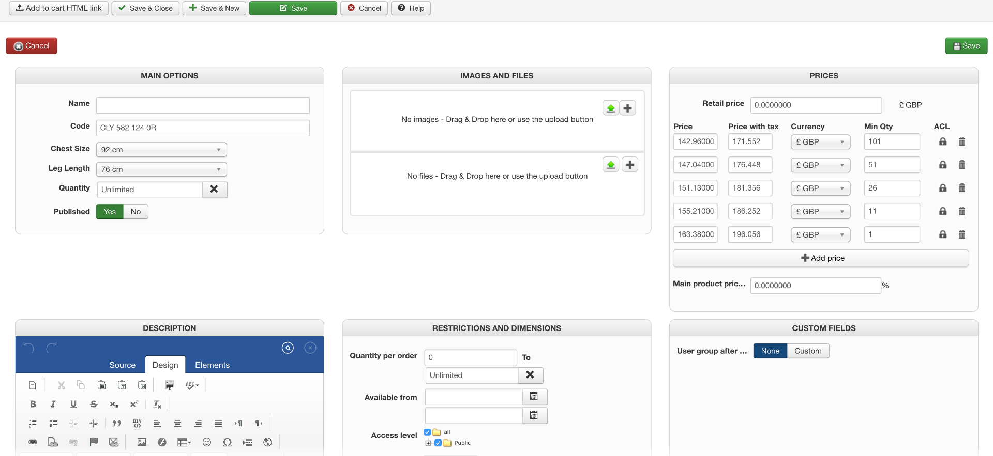The height and width of the screenshot is (456, 993).
Task: Underline the selected text
Action: [x=73, y=404]
